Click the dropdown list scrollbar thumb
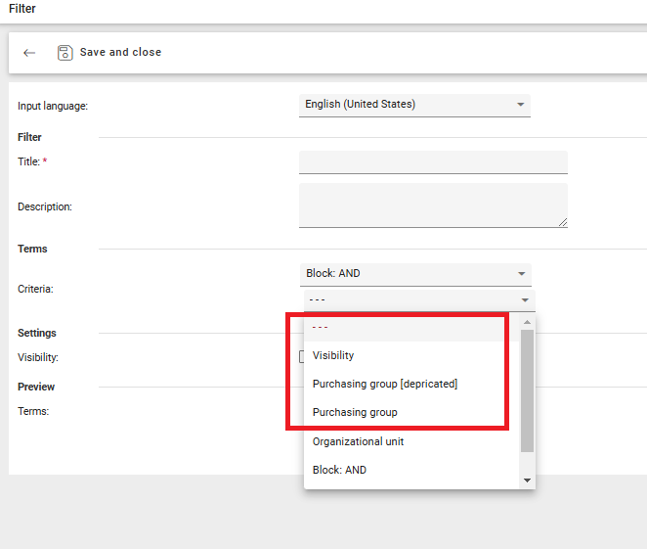 (x=528, y=389)
